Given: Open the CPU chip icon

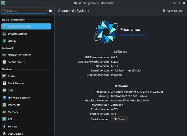Looking at the screenshot, I should 5,90.
